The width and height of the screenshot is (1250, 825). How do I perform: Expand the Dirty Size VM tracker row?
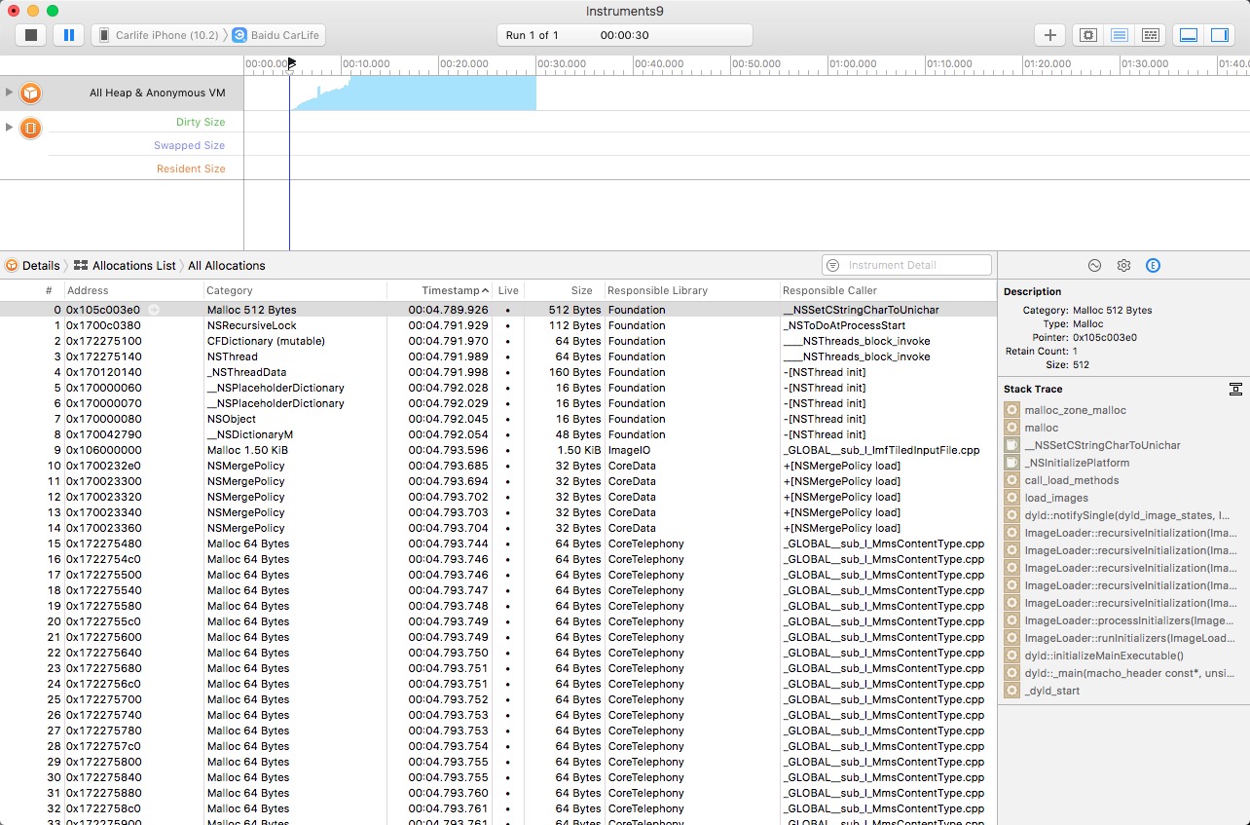(10, 127)
